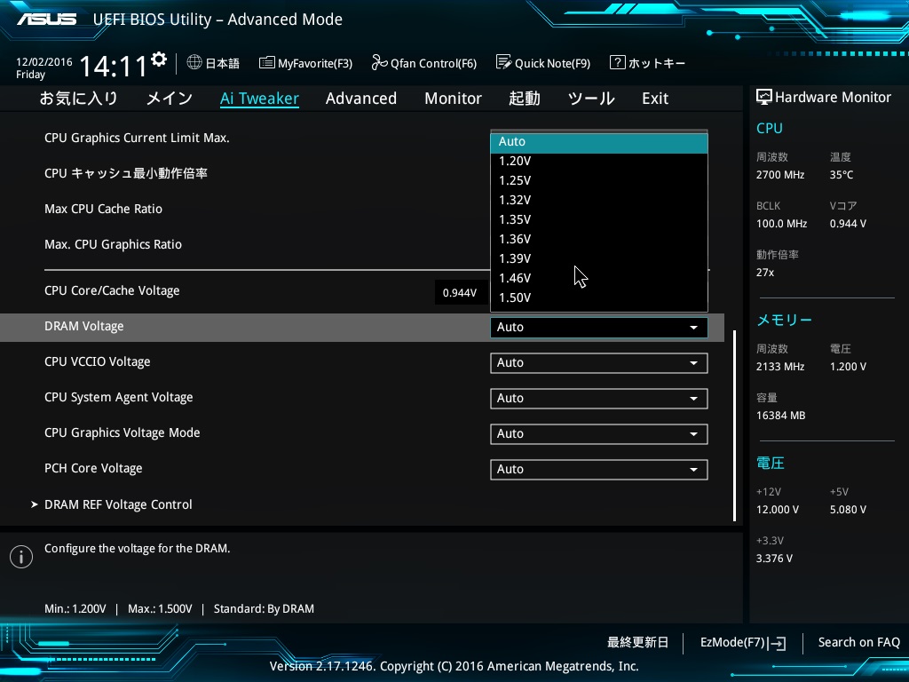
Task: Click the DRAM Voltage row label
Action: 84,327
